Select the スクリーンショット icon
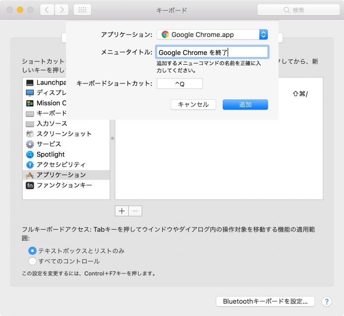This screenshot has height=316, width=344. (30, 134)
